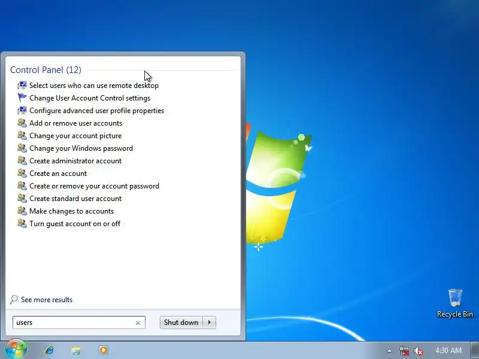Click the users icon beside Make changes to accounts
The width and height of the screenshot is (479, 359).
[22, 211]
